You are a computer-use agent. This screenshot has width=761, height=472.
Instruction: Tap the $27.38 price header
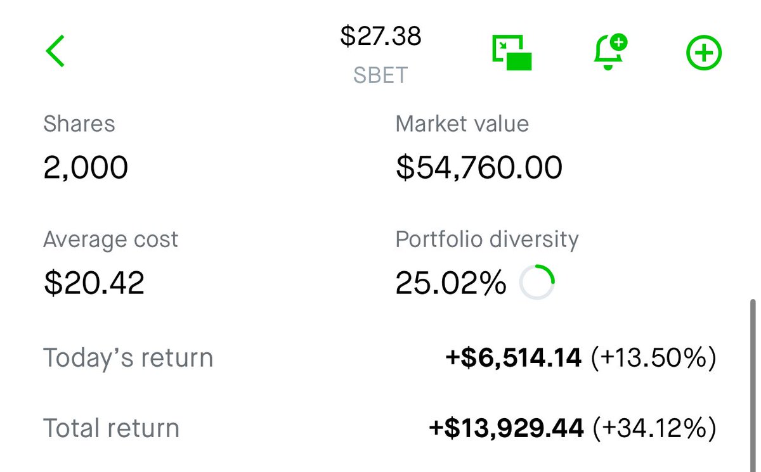380,36
